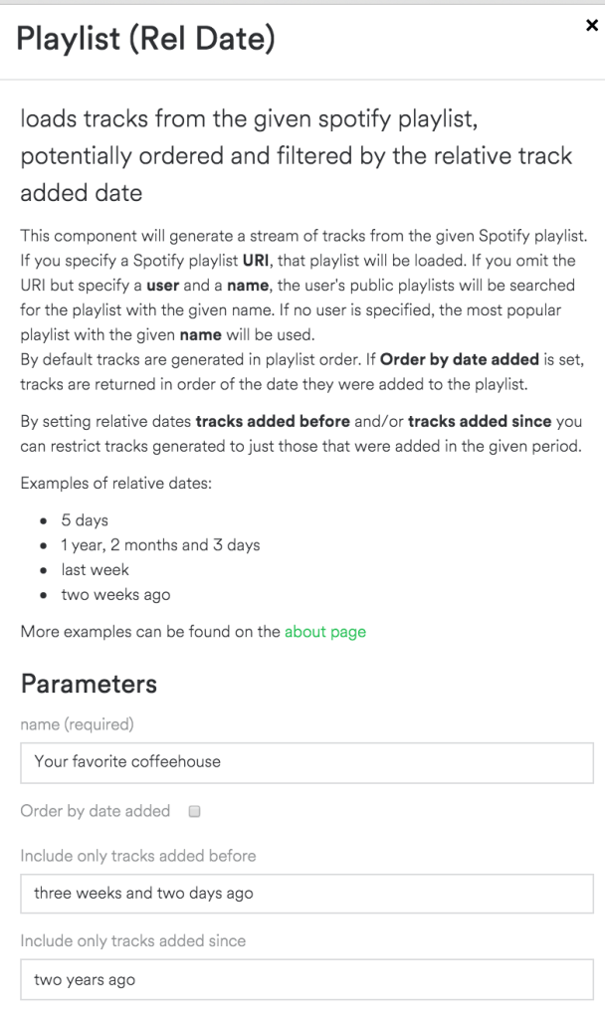Click the '5 days' example bullet

point(85,520)
